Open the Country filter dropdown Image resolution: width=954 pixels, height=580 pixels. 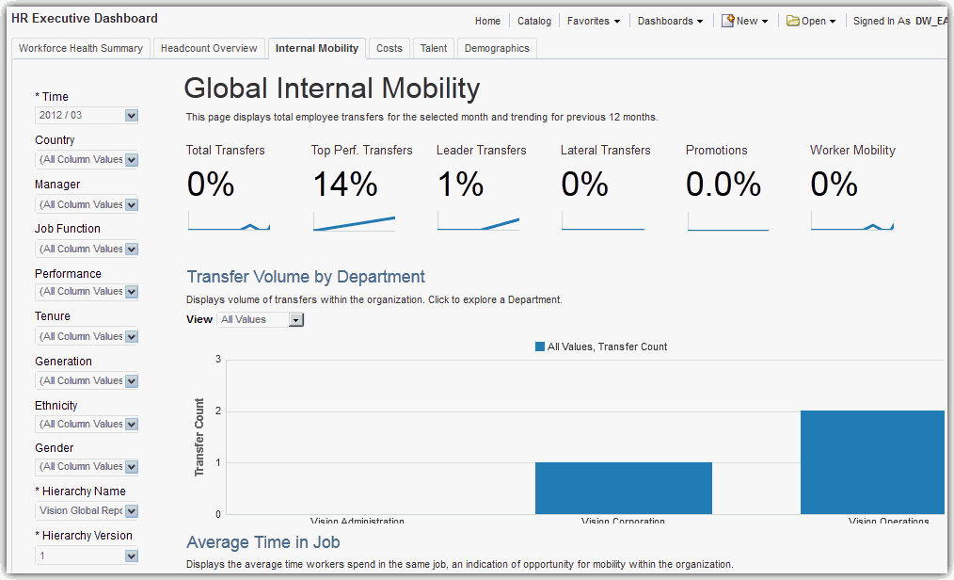tap(132, 160)
